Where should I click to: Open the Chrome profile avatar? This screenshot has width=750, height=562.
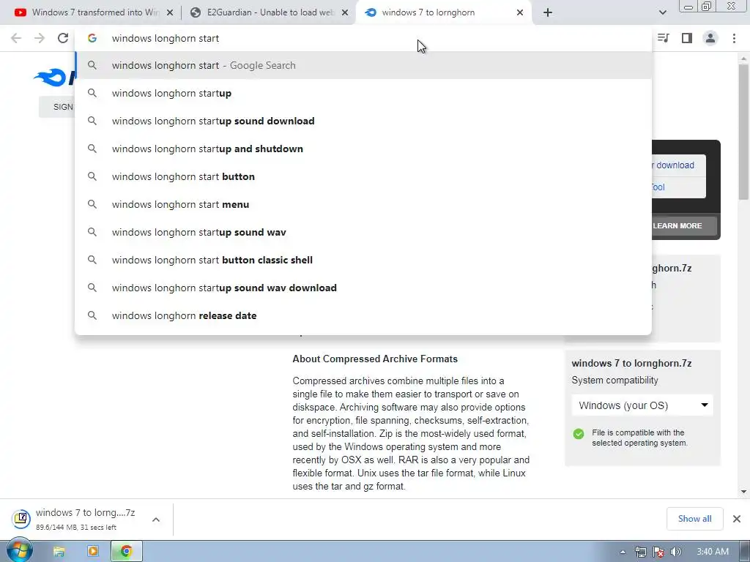710,38
